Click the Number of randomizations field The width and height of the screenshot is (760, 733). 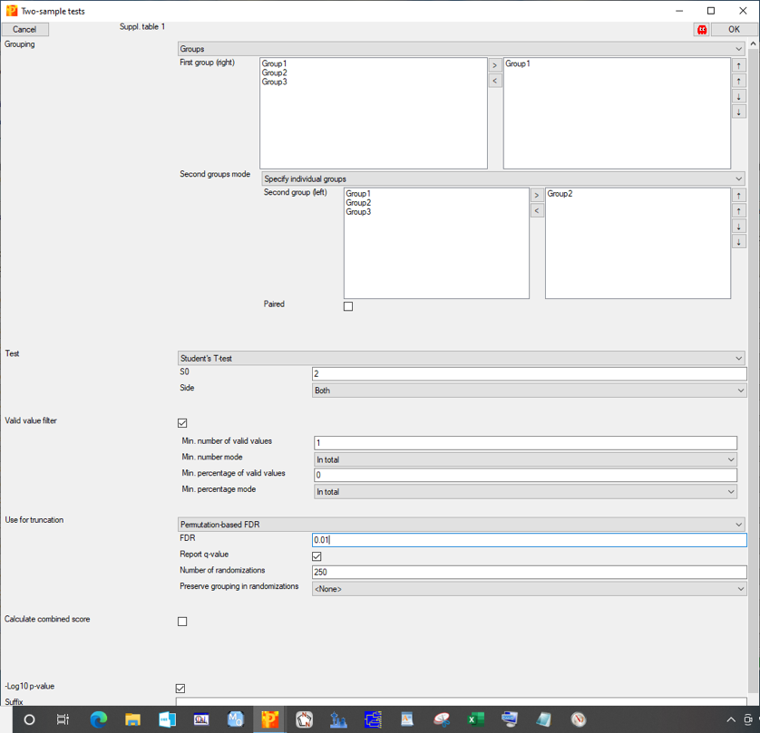click(x=529, y=573)
